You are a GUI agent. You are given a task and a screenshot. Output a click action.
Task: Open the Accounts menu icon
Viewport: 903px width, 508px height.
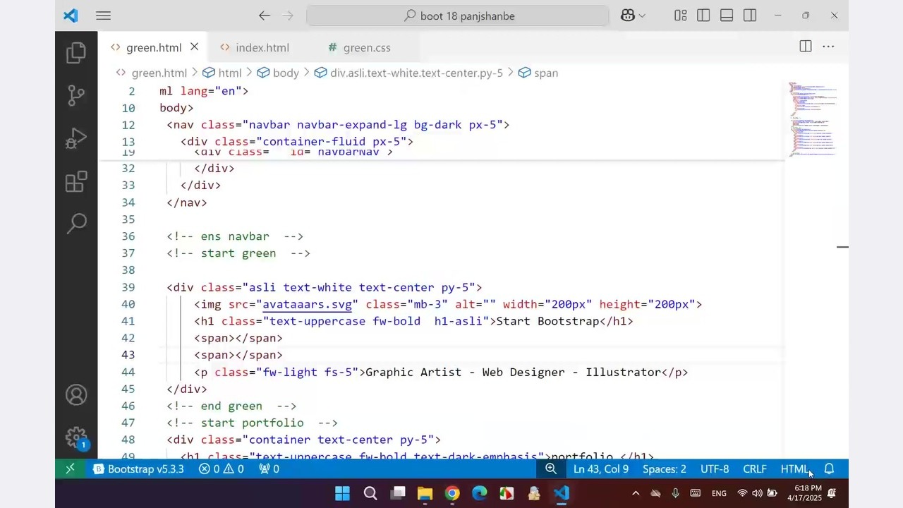(x=76, y=395)
